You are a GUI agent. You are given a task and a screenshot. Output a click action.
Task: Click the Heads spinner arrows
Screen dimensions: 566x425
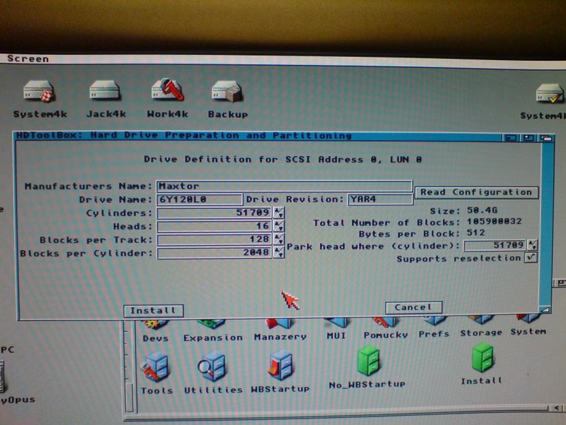point(279,226)
